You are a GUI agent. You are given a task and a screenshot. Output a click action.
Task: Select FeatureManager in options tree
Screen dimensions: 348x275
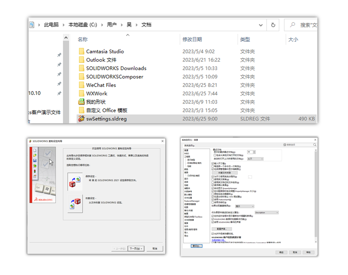(x=192, y=201)
